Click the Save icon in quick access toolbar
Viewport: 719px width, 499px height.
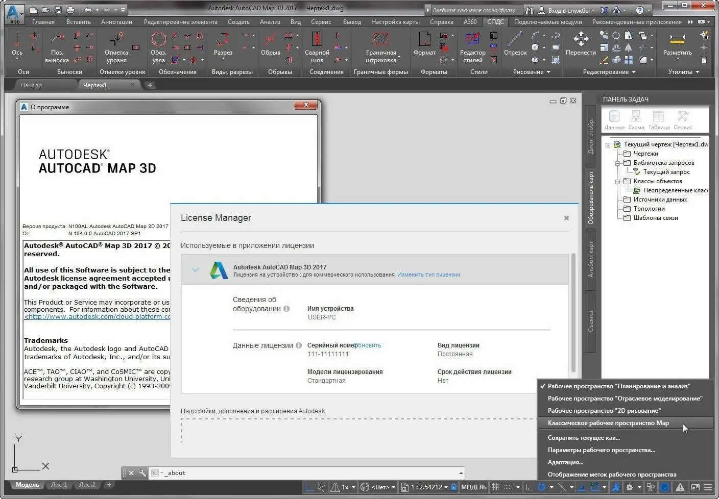coord(58,10)
